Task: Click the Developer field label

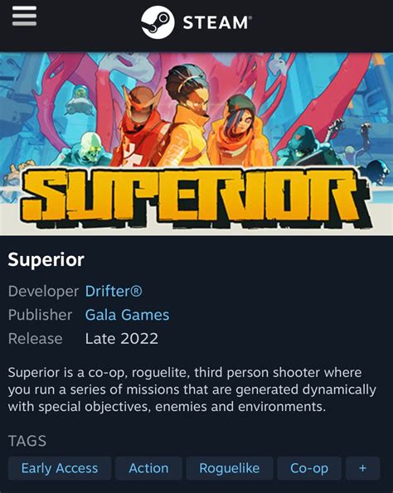Action: (x=43, y=292)
